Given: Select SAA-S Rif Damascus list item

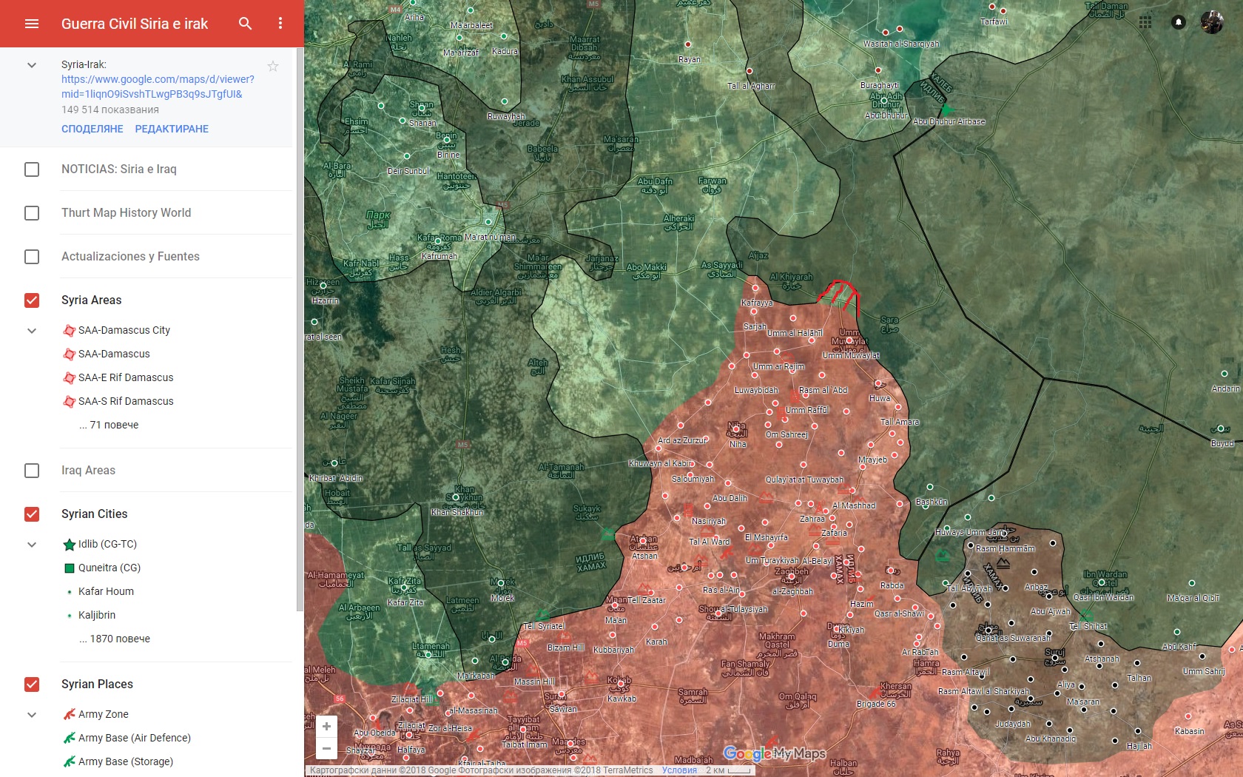Looking at the screenshot, I should (x=126, y=401).
